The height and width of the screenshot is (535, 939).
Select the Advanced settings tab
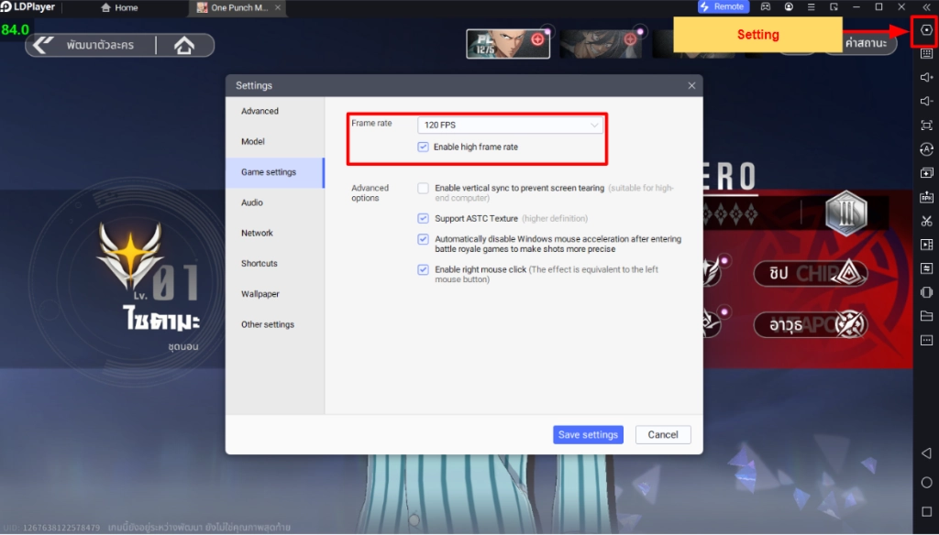tap(260, 111)
